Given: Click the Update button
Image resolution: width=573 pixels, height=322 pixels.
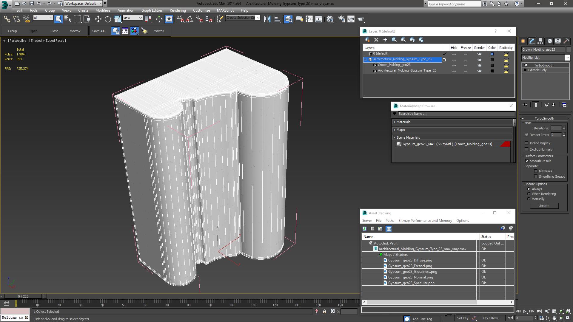Looking at the screenshot, I should 544,206.
